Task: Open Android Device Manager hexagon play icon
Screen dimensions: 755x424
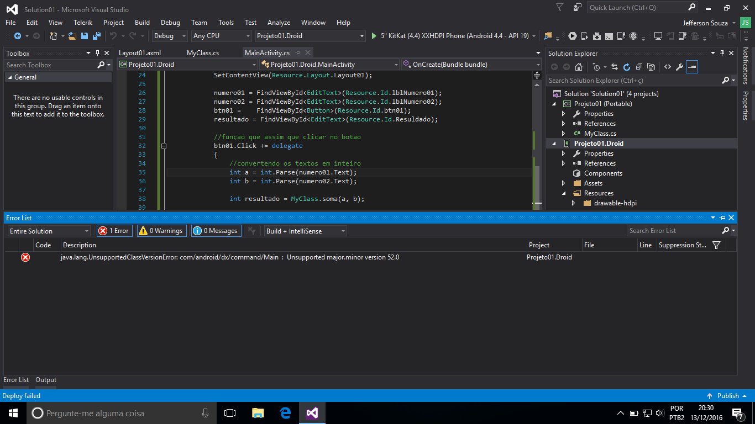Action: (x=573, y=36)
